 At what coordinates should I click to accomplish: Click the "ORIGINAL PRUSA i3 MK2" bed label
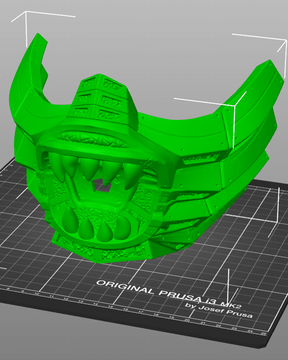point(169,294)
